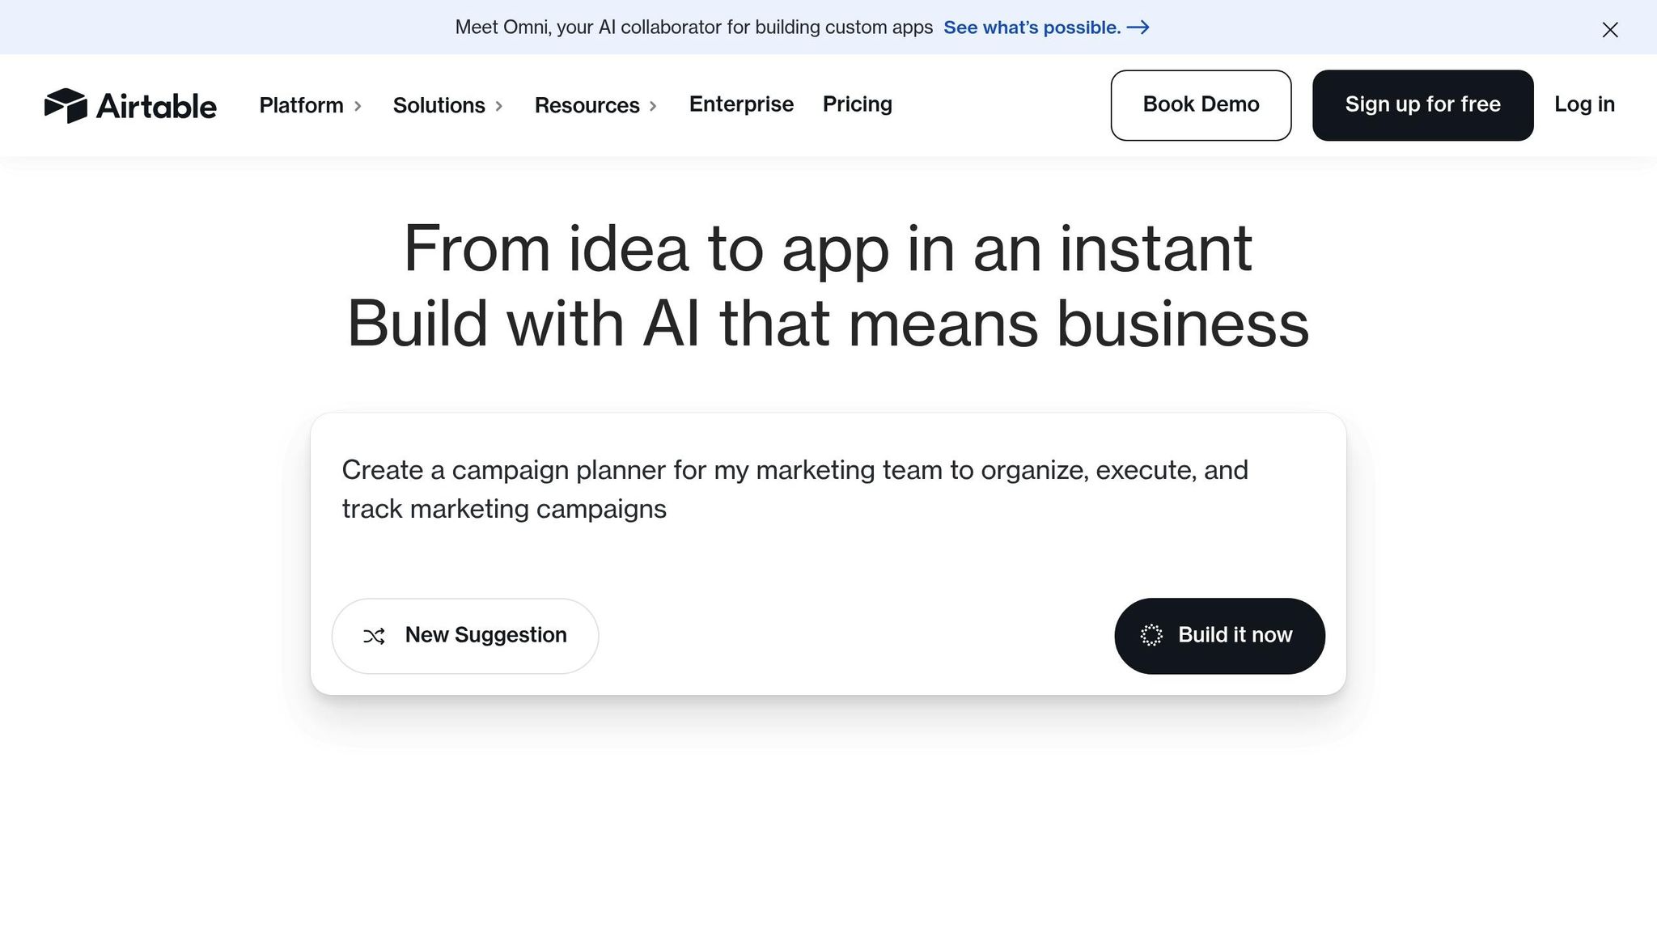Viewport: 1657px width, 932px height.
Task: Expand the Platform menu chevron
Action: tap(358, 106)
